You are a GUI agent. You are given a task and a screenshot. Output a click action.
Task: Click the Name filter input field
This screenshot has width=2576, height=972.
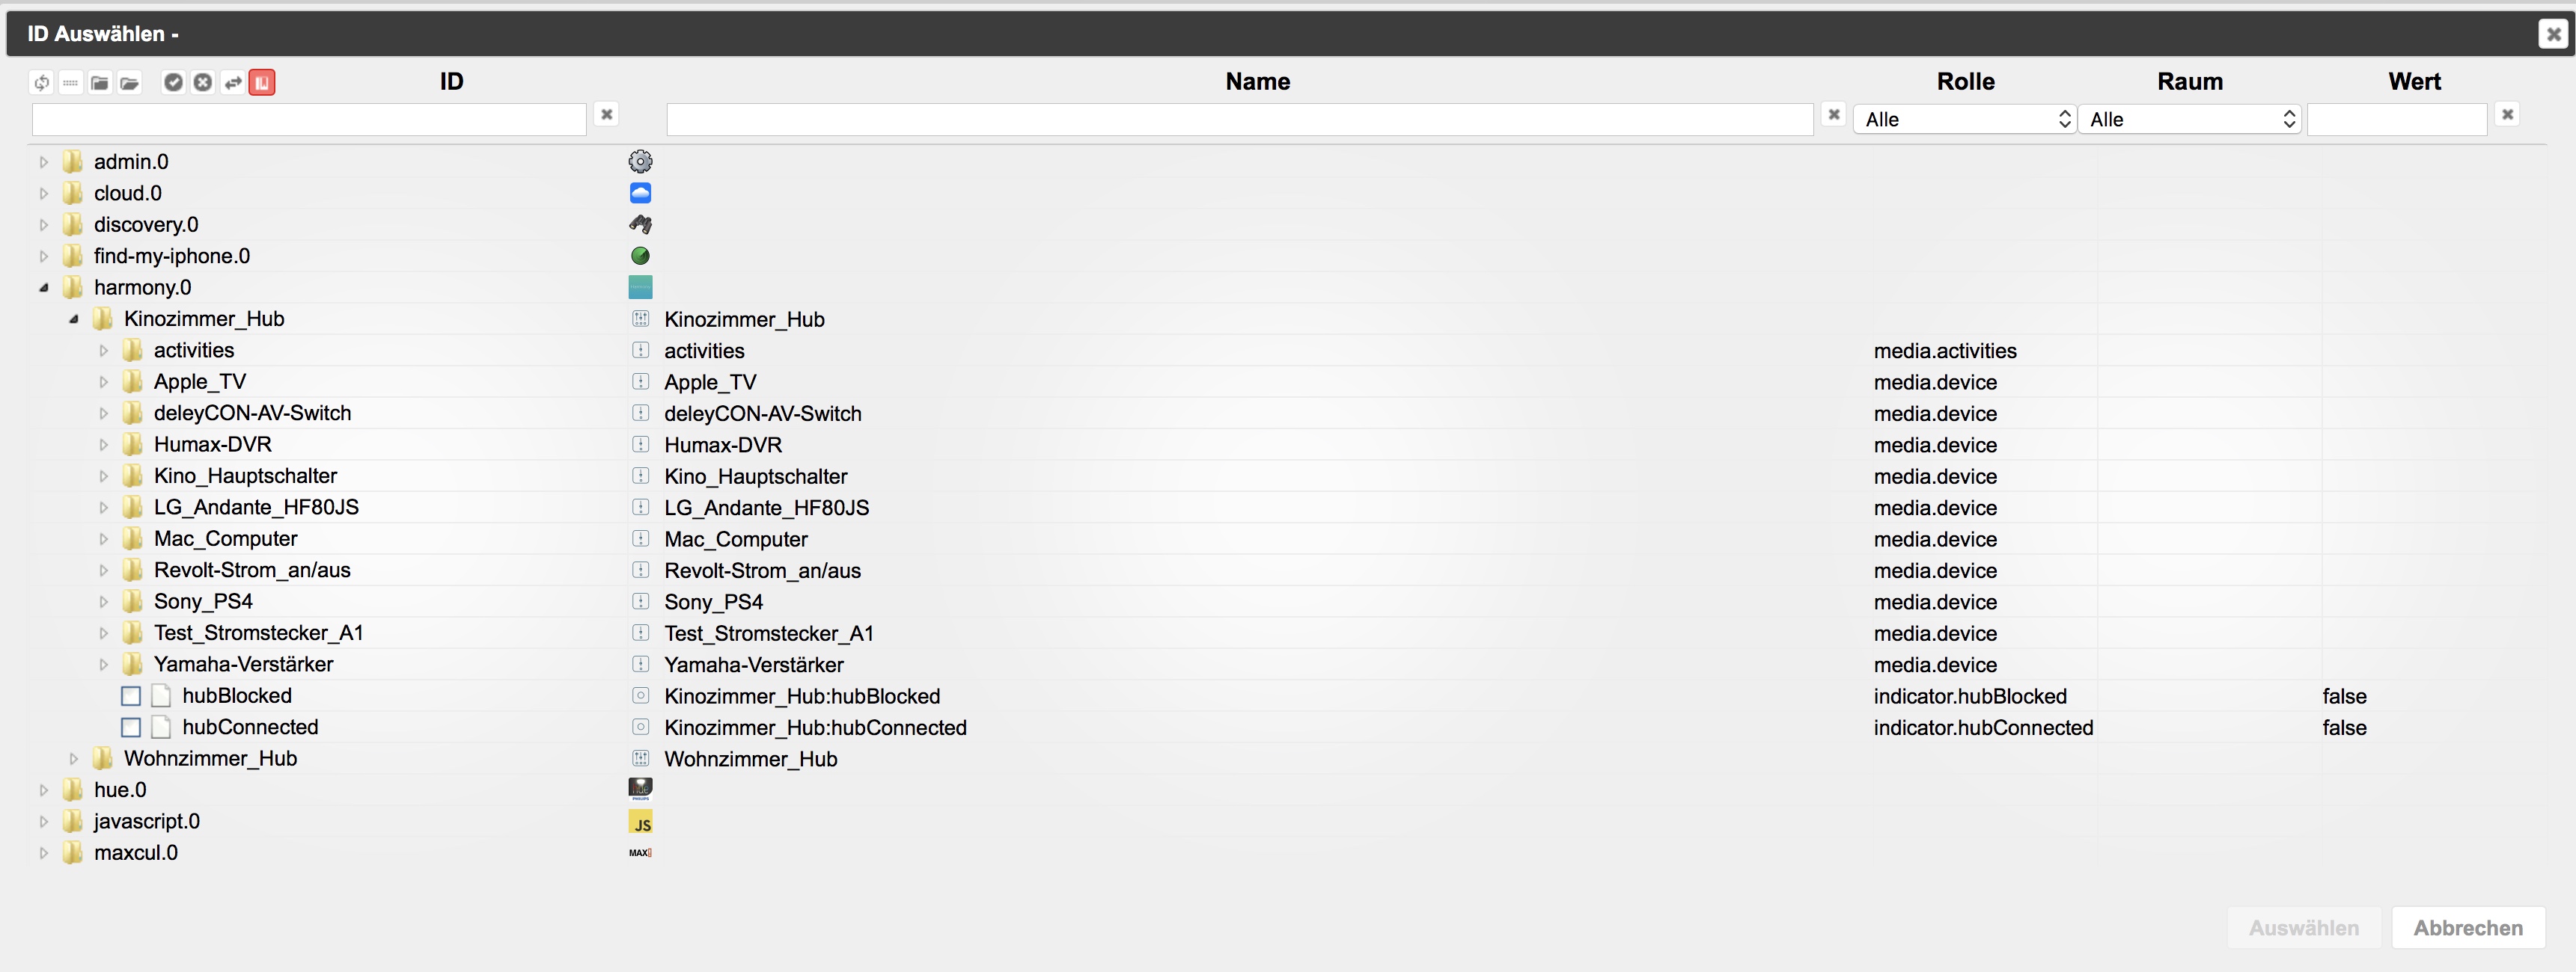(x=1239, y=120)
